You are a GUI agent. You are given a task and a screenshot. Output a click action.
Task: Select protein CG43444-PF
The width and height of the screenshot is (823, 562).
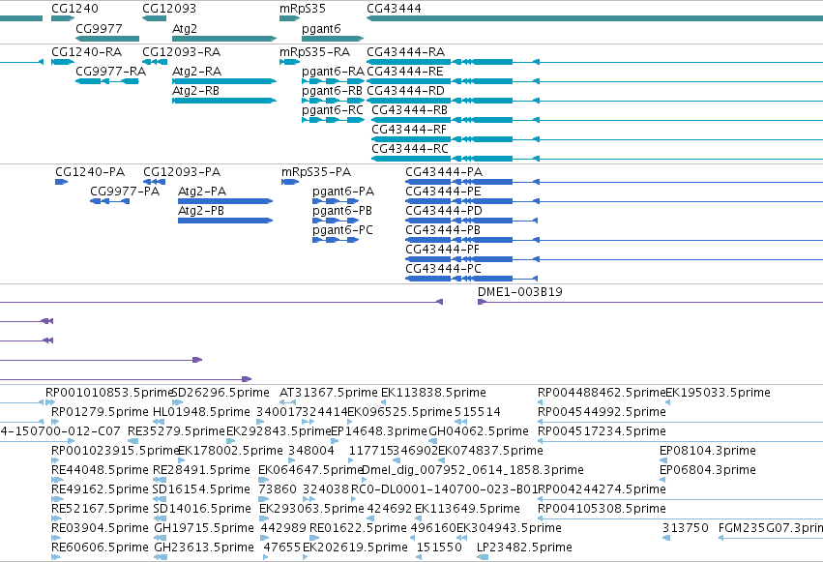point(614,259)
